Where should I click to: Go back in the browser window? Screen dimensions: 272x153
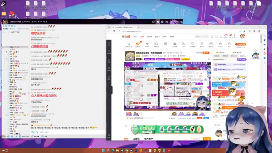tap(109, 31)
